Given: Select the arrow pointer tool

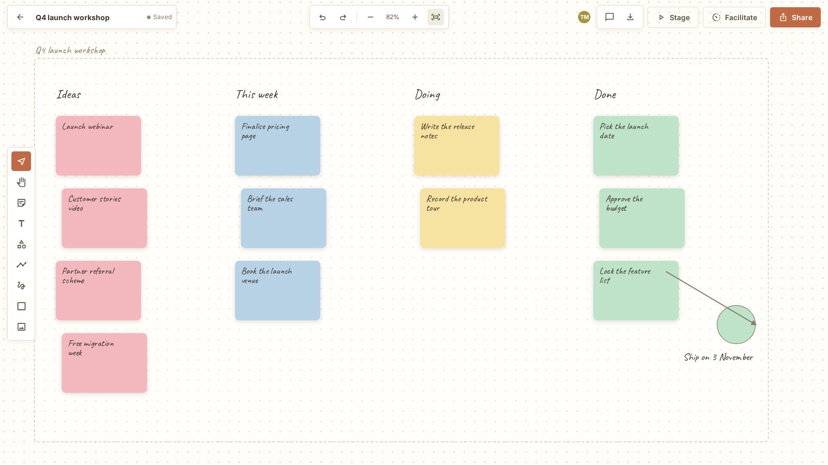Looking at the screenshot, I should pos(21,161).
